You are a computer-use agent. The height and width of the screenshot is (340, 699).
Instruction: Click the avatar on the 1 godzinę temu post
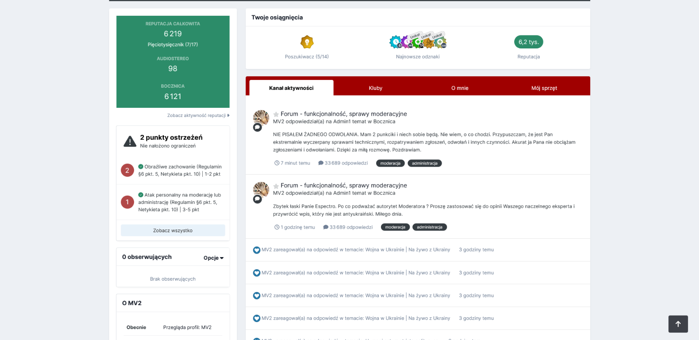[x=261, y=189]
